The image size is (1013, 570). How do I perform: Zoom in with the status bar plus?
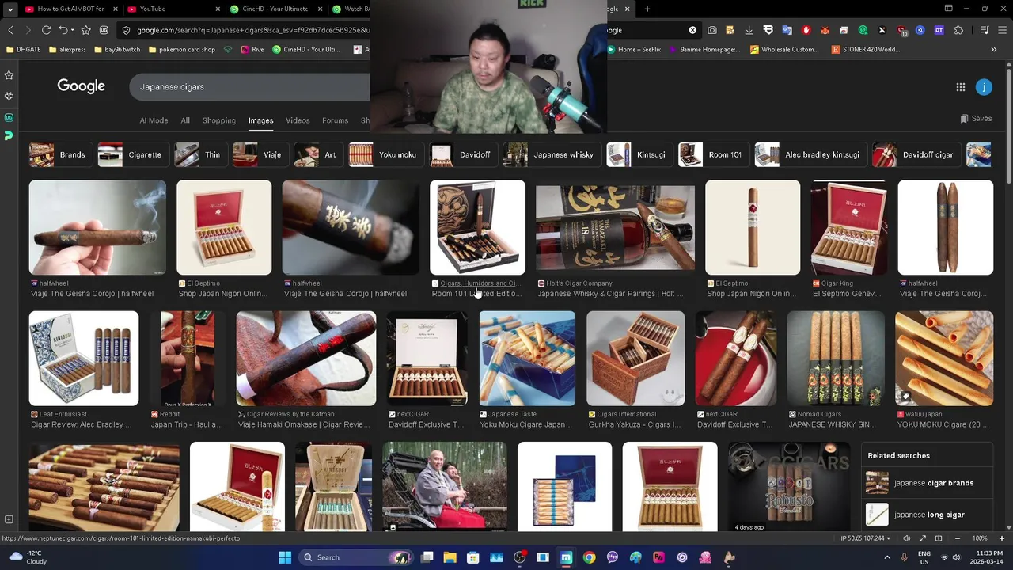[x=1001, y=538]
